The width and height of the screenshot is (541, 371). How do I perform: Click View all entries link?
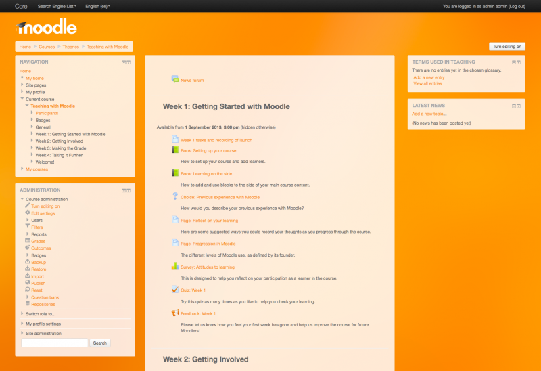point(427,83)
